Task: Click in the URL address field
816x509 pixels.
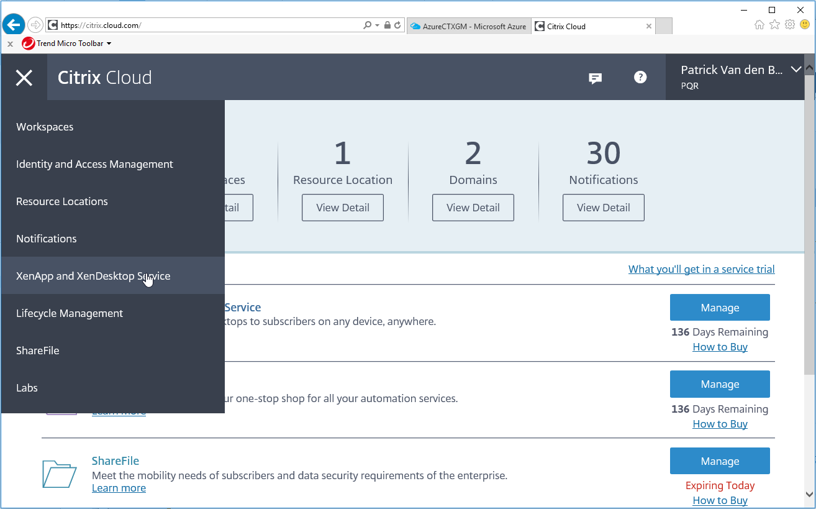Action: pyautogui.click(x=205, y=25)
